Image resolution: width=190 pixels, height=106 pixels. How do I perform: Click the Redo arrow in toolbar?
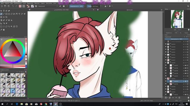click(x=16, y=6)
